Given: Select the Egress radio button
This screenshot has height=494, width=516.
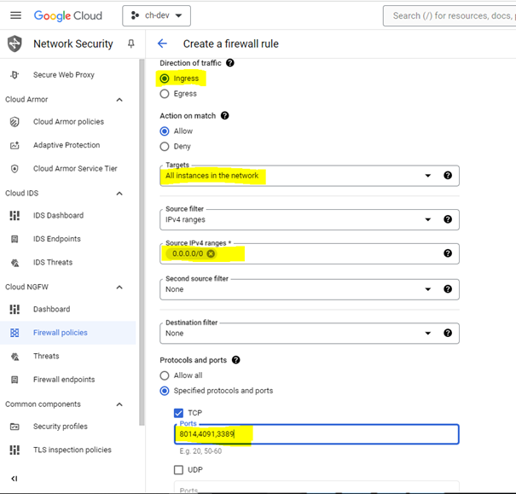Looking at the screenshot, I should 165,94.
